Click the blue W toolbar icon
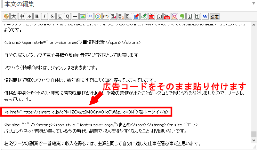 [205, 16]
